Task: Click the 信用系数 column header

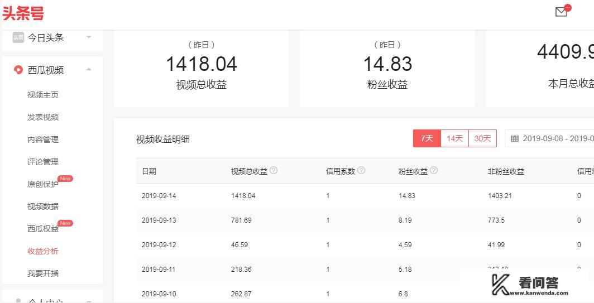Action: (x=340, y=171)
